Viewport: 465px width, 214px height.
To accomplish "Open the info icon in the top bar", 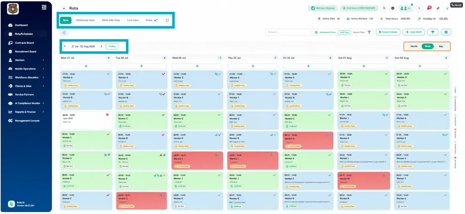I will click(419, 8).
